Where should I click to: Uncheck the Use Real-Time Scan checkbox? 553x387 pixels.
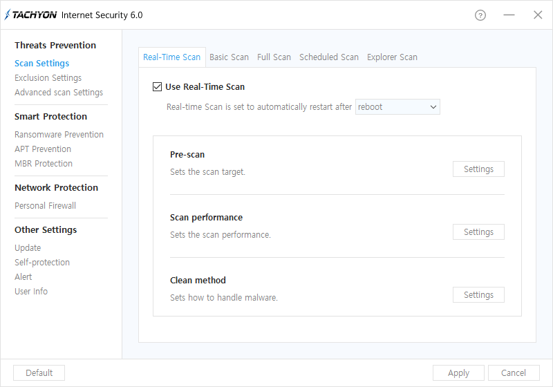pyautogui.click(x=157, y=87)
